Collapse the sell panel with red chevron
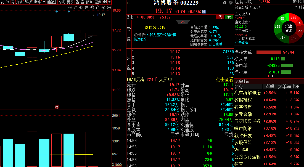This screenshot has height=167, width=304. pyautogui.click(x=183, y=22)
